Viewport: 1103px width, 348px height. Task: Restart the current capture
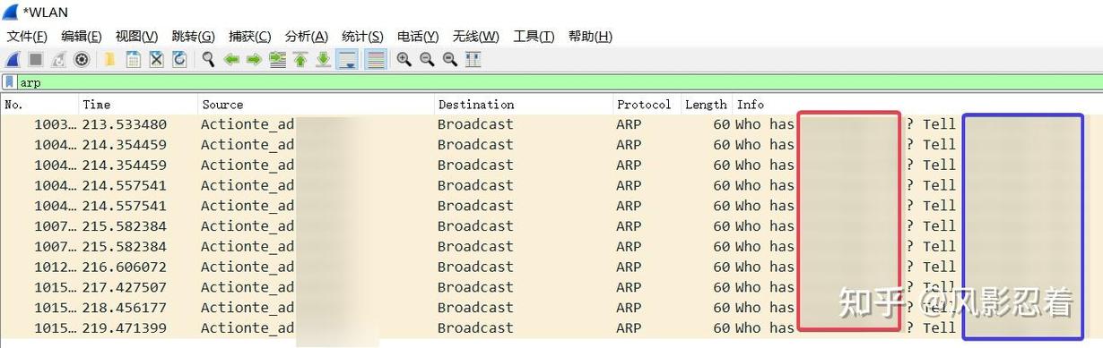[x=59, y=60]
